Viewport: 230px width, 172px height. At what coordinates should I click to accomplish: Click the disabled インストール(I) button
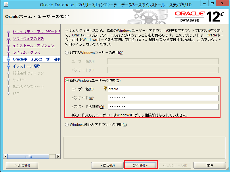point(175,165)
